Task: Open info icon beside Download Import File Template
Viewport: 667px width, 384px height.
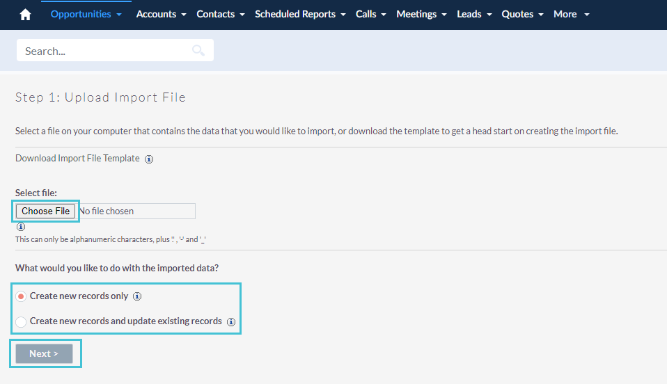Action: click(149, 159)
